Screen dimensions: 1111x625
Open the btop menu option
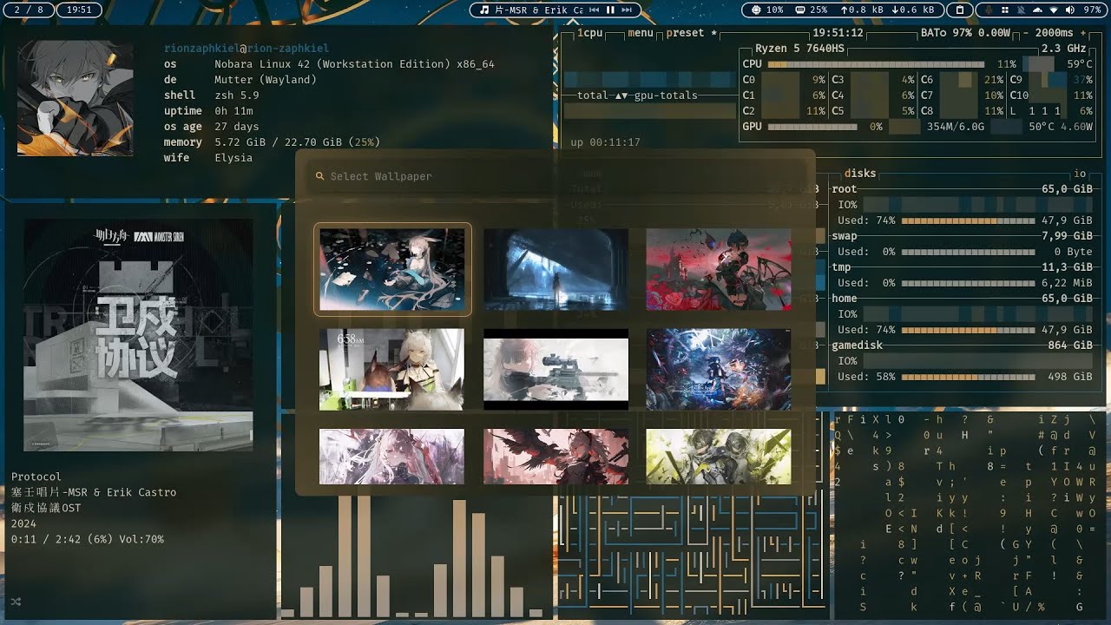pyautogui.click(x=641, y=33)
